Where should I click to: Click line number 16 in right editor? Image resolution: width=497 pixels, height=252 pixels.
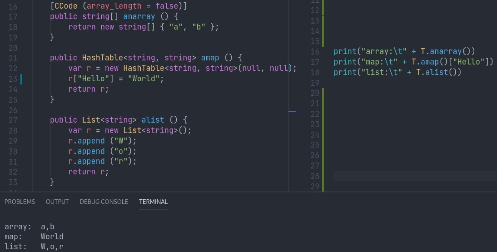pos(315,51)
